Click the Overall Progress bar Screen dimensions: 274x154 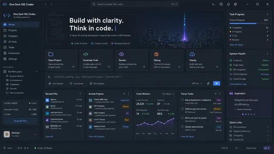[249, 24]
